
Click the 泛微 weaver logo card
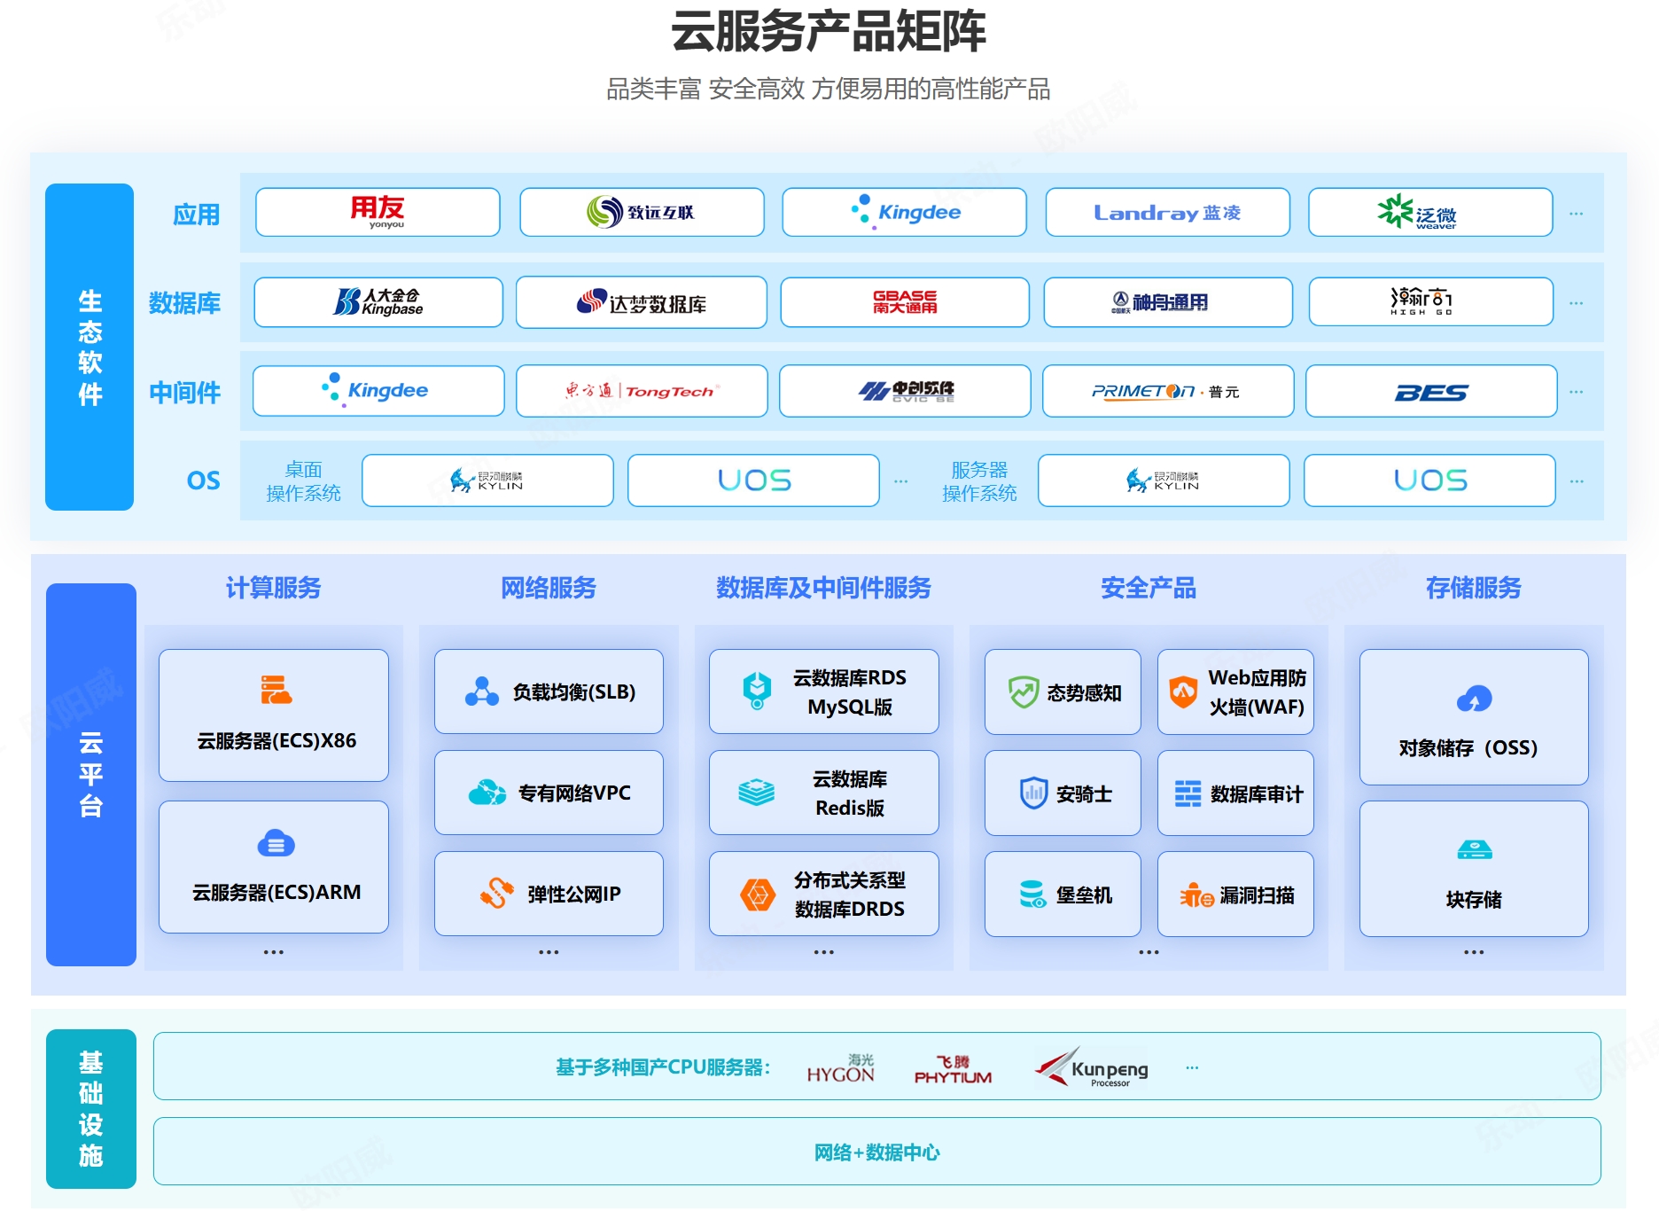pos(1430,212)
